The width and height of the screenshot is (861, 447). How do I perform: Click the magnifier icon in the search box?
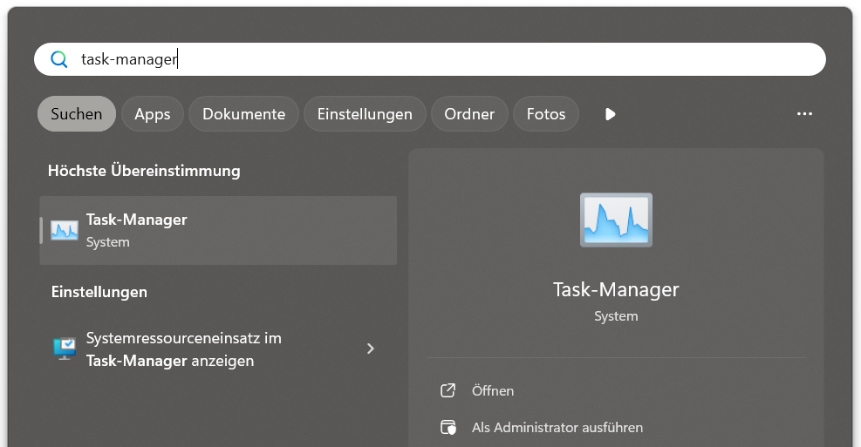59,59
